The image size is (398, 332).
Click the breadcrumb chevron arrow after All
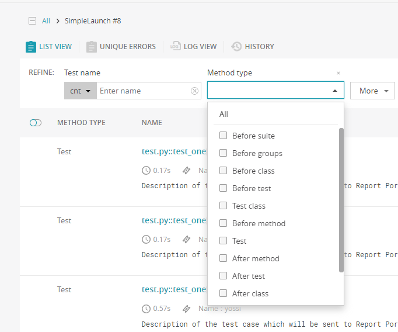point(58,21)
